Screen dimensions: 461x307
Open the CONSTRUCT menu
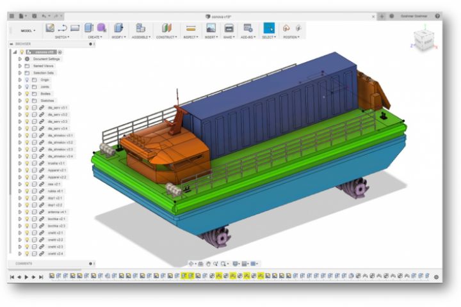pos(166,37)
